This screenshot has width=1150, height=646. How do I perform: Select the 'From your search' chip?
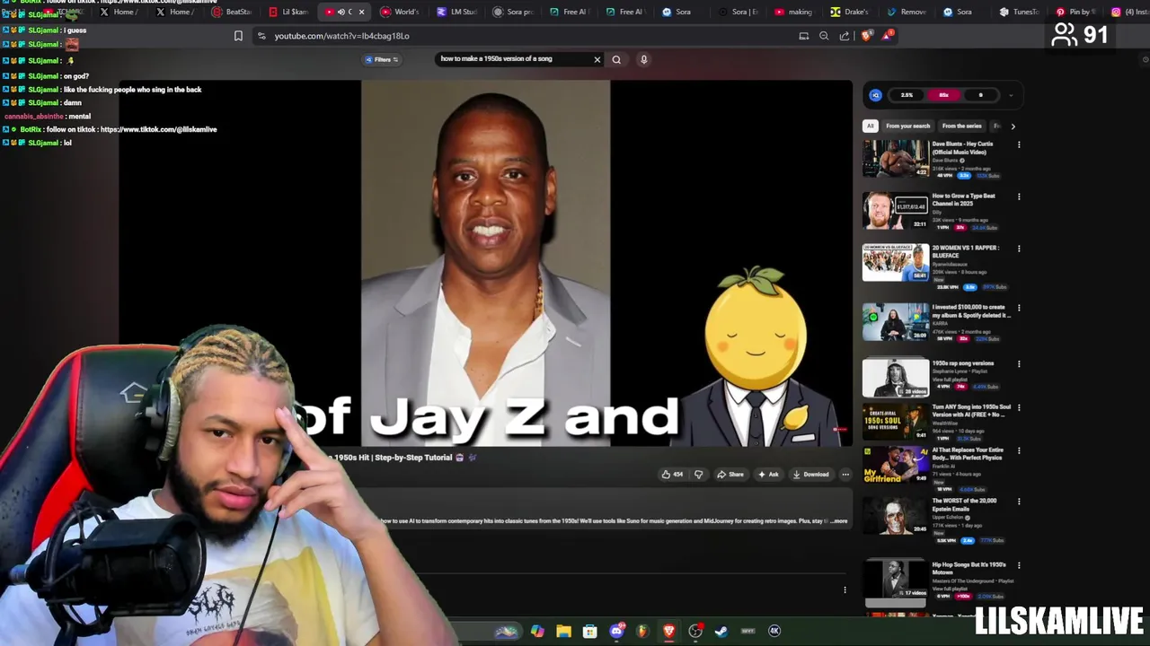pyautogui.click(x=907, y=126)
